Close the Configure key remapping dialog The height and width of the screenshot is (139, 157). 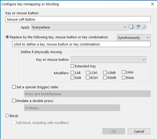click(153, 4)
